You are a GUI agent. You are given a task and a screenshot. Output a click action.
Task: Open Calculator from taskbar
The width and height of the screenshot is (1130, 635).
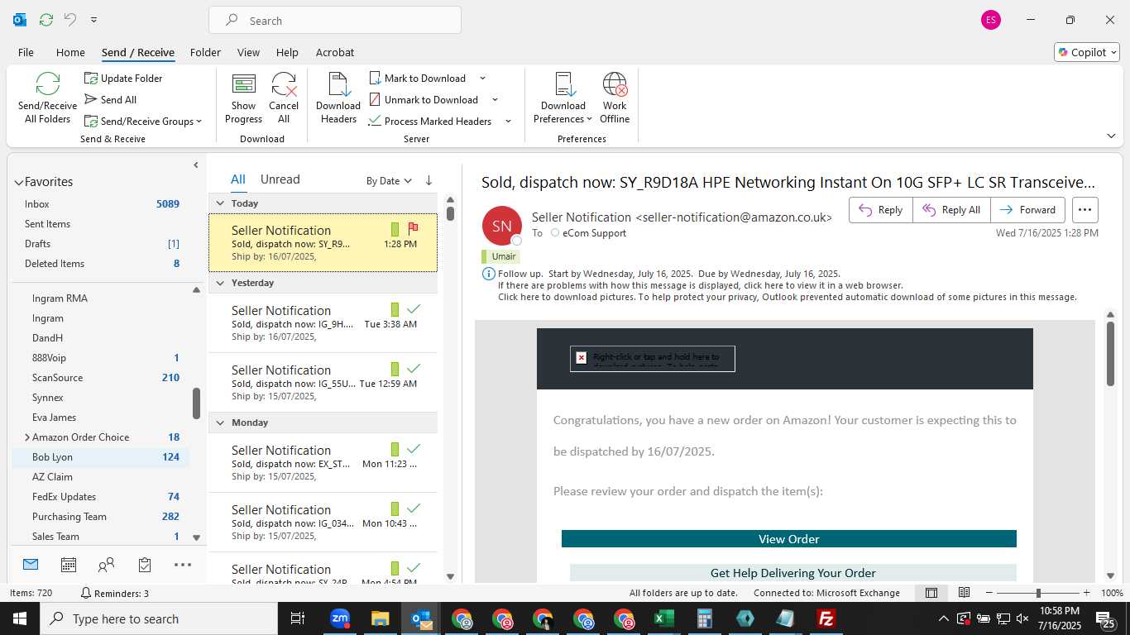pos(705,618)
